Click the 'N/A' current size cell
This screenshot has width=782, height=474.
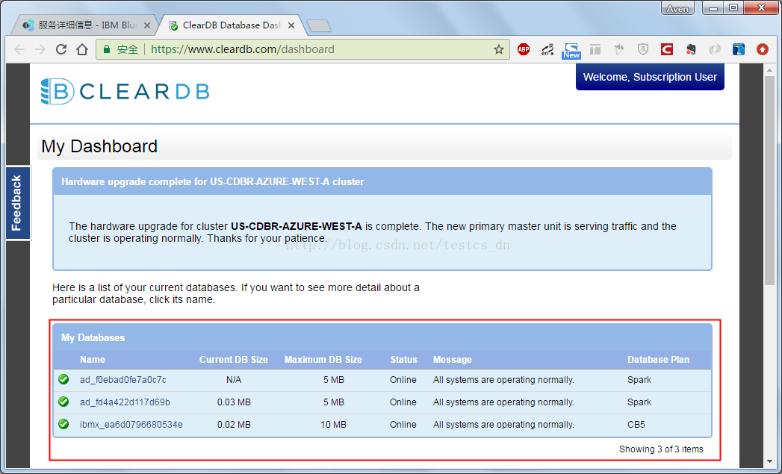pos(233,380)
